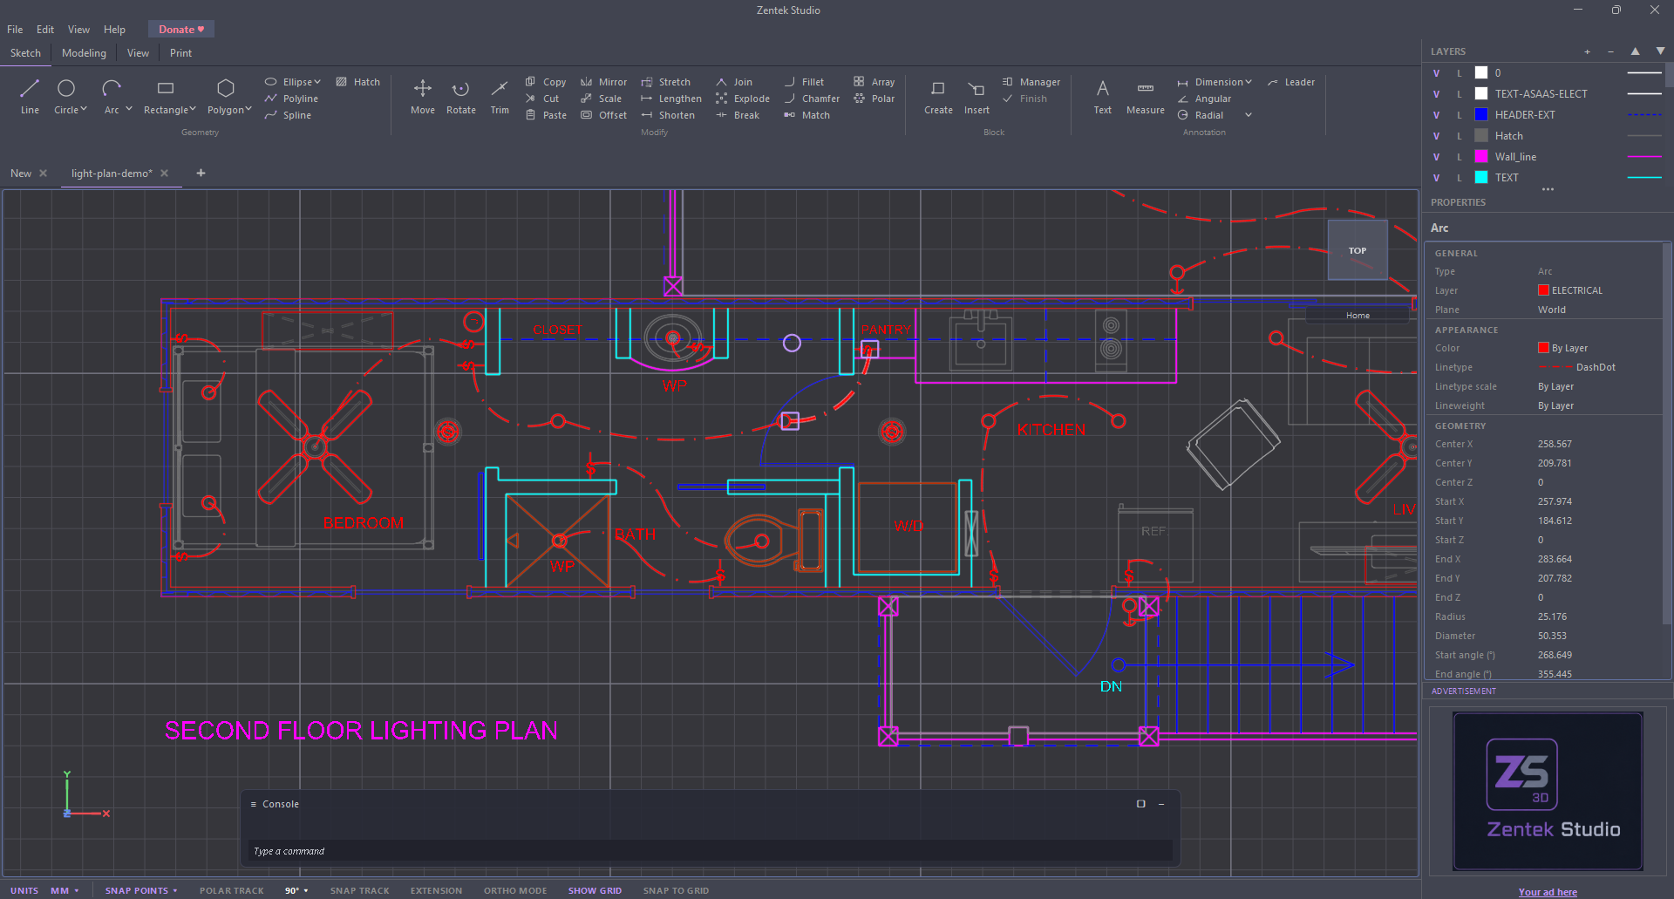Screen dimensions: 1674x899
Task: Switch to the Modeling tab
Action: [x=84, y=53]
